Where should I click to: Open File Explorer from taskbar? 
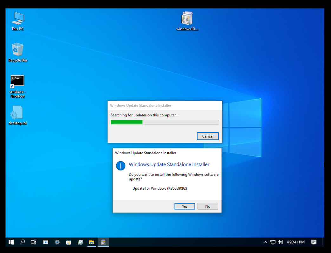click(x=92, y=242)
